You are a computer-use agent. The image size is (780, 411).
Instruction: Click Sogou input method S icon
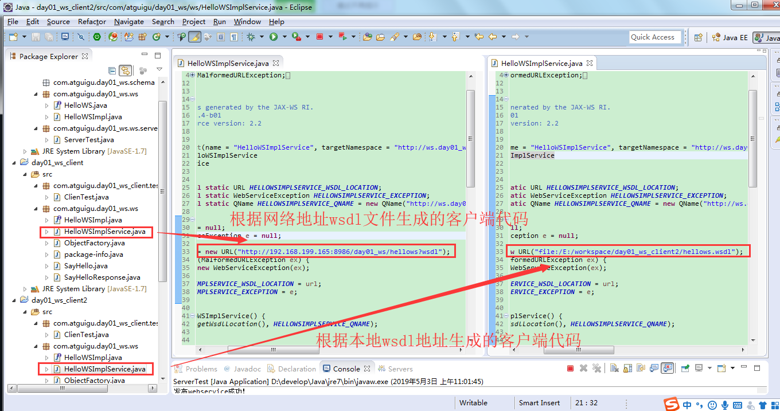point(670,405)
